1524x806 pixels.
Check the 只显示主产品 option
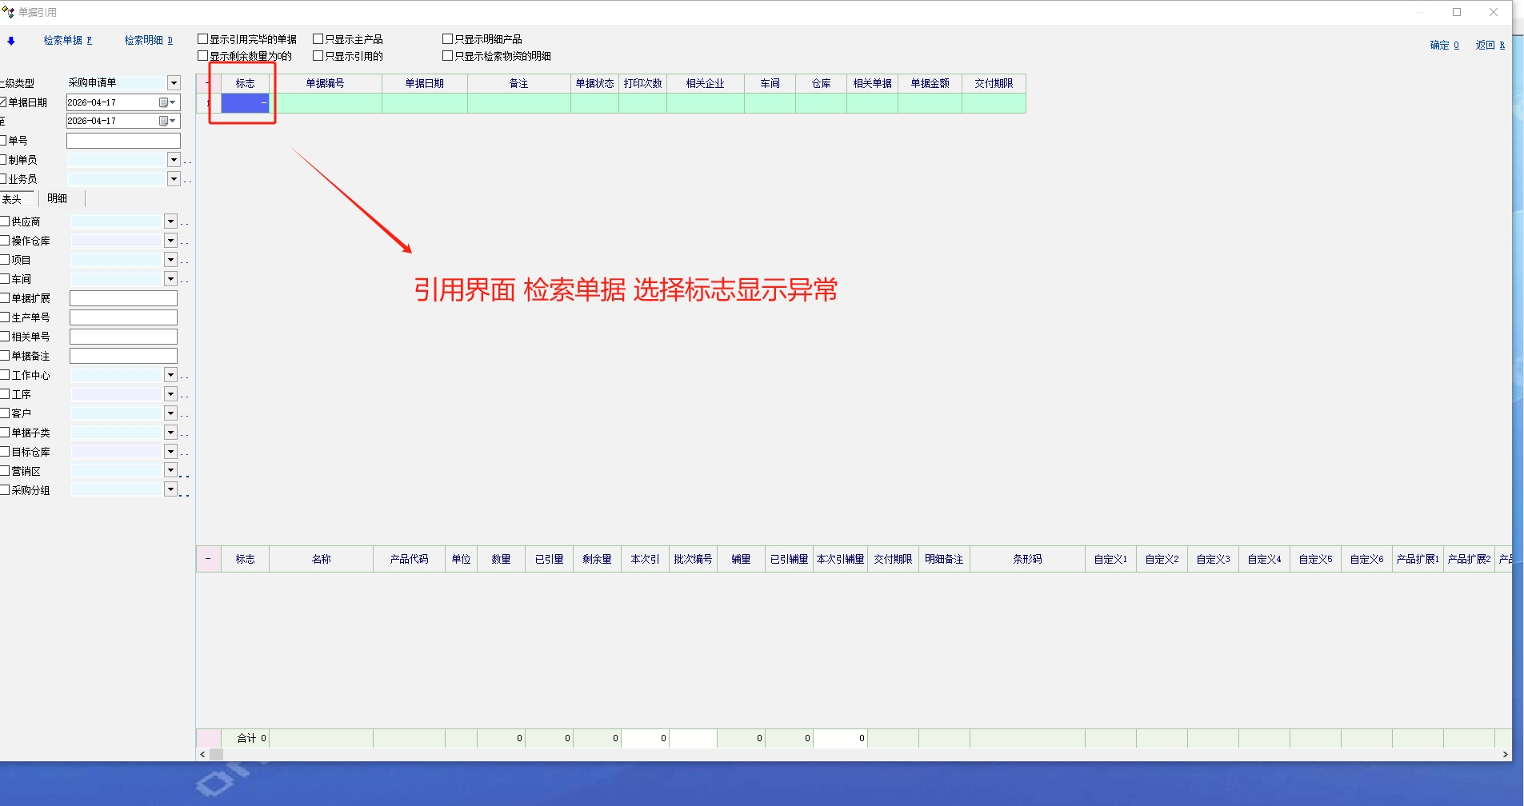pyautogui.click(x=318, y=39)
